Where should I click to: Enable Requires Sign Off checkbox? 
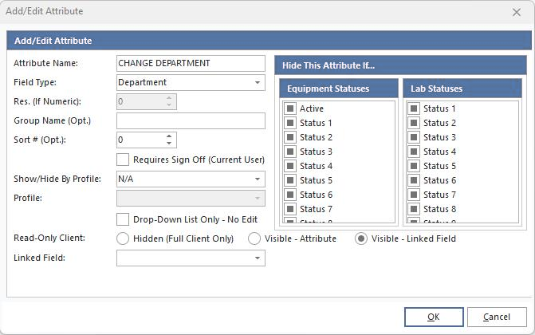click(123, 160)
